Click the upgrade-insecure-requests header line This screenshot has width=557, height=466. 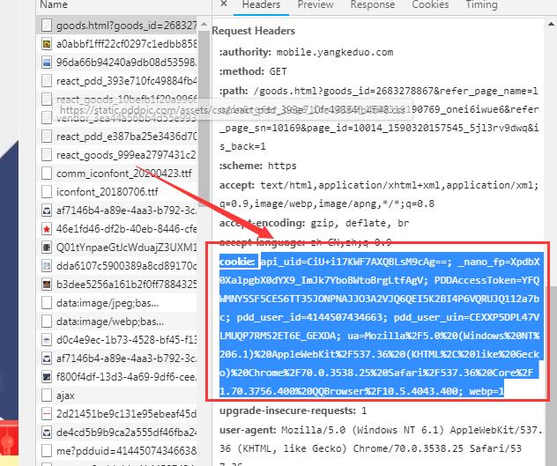(x=293, y=411)
